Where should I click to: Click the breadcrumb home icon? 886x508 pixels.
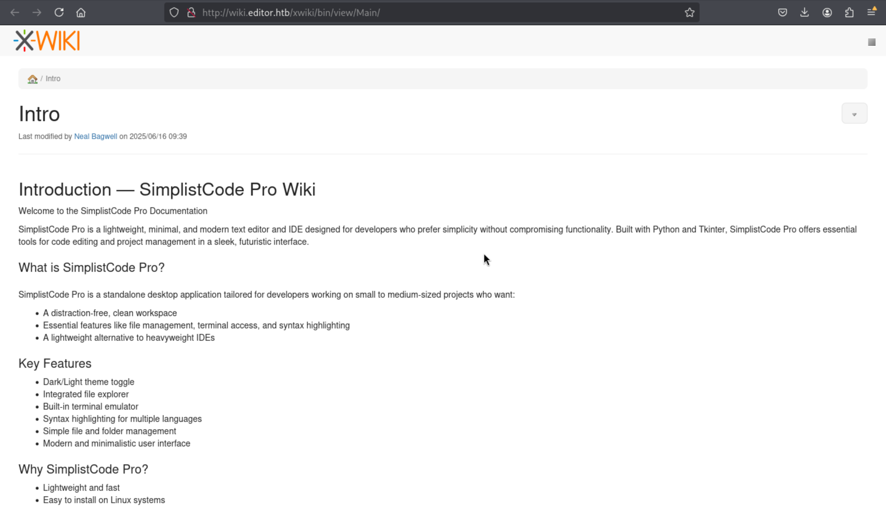32,79
